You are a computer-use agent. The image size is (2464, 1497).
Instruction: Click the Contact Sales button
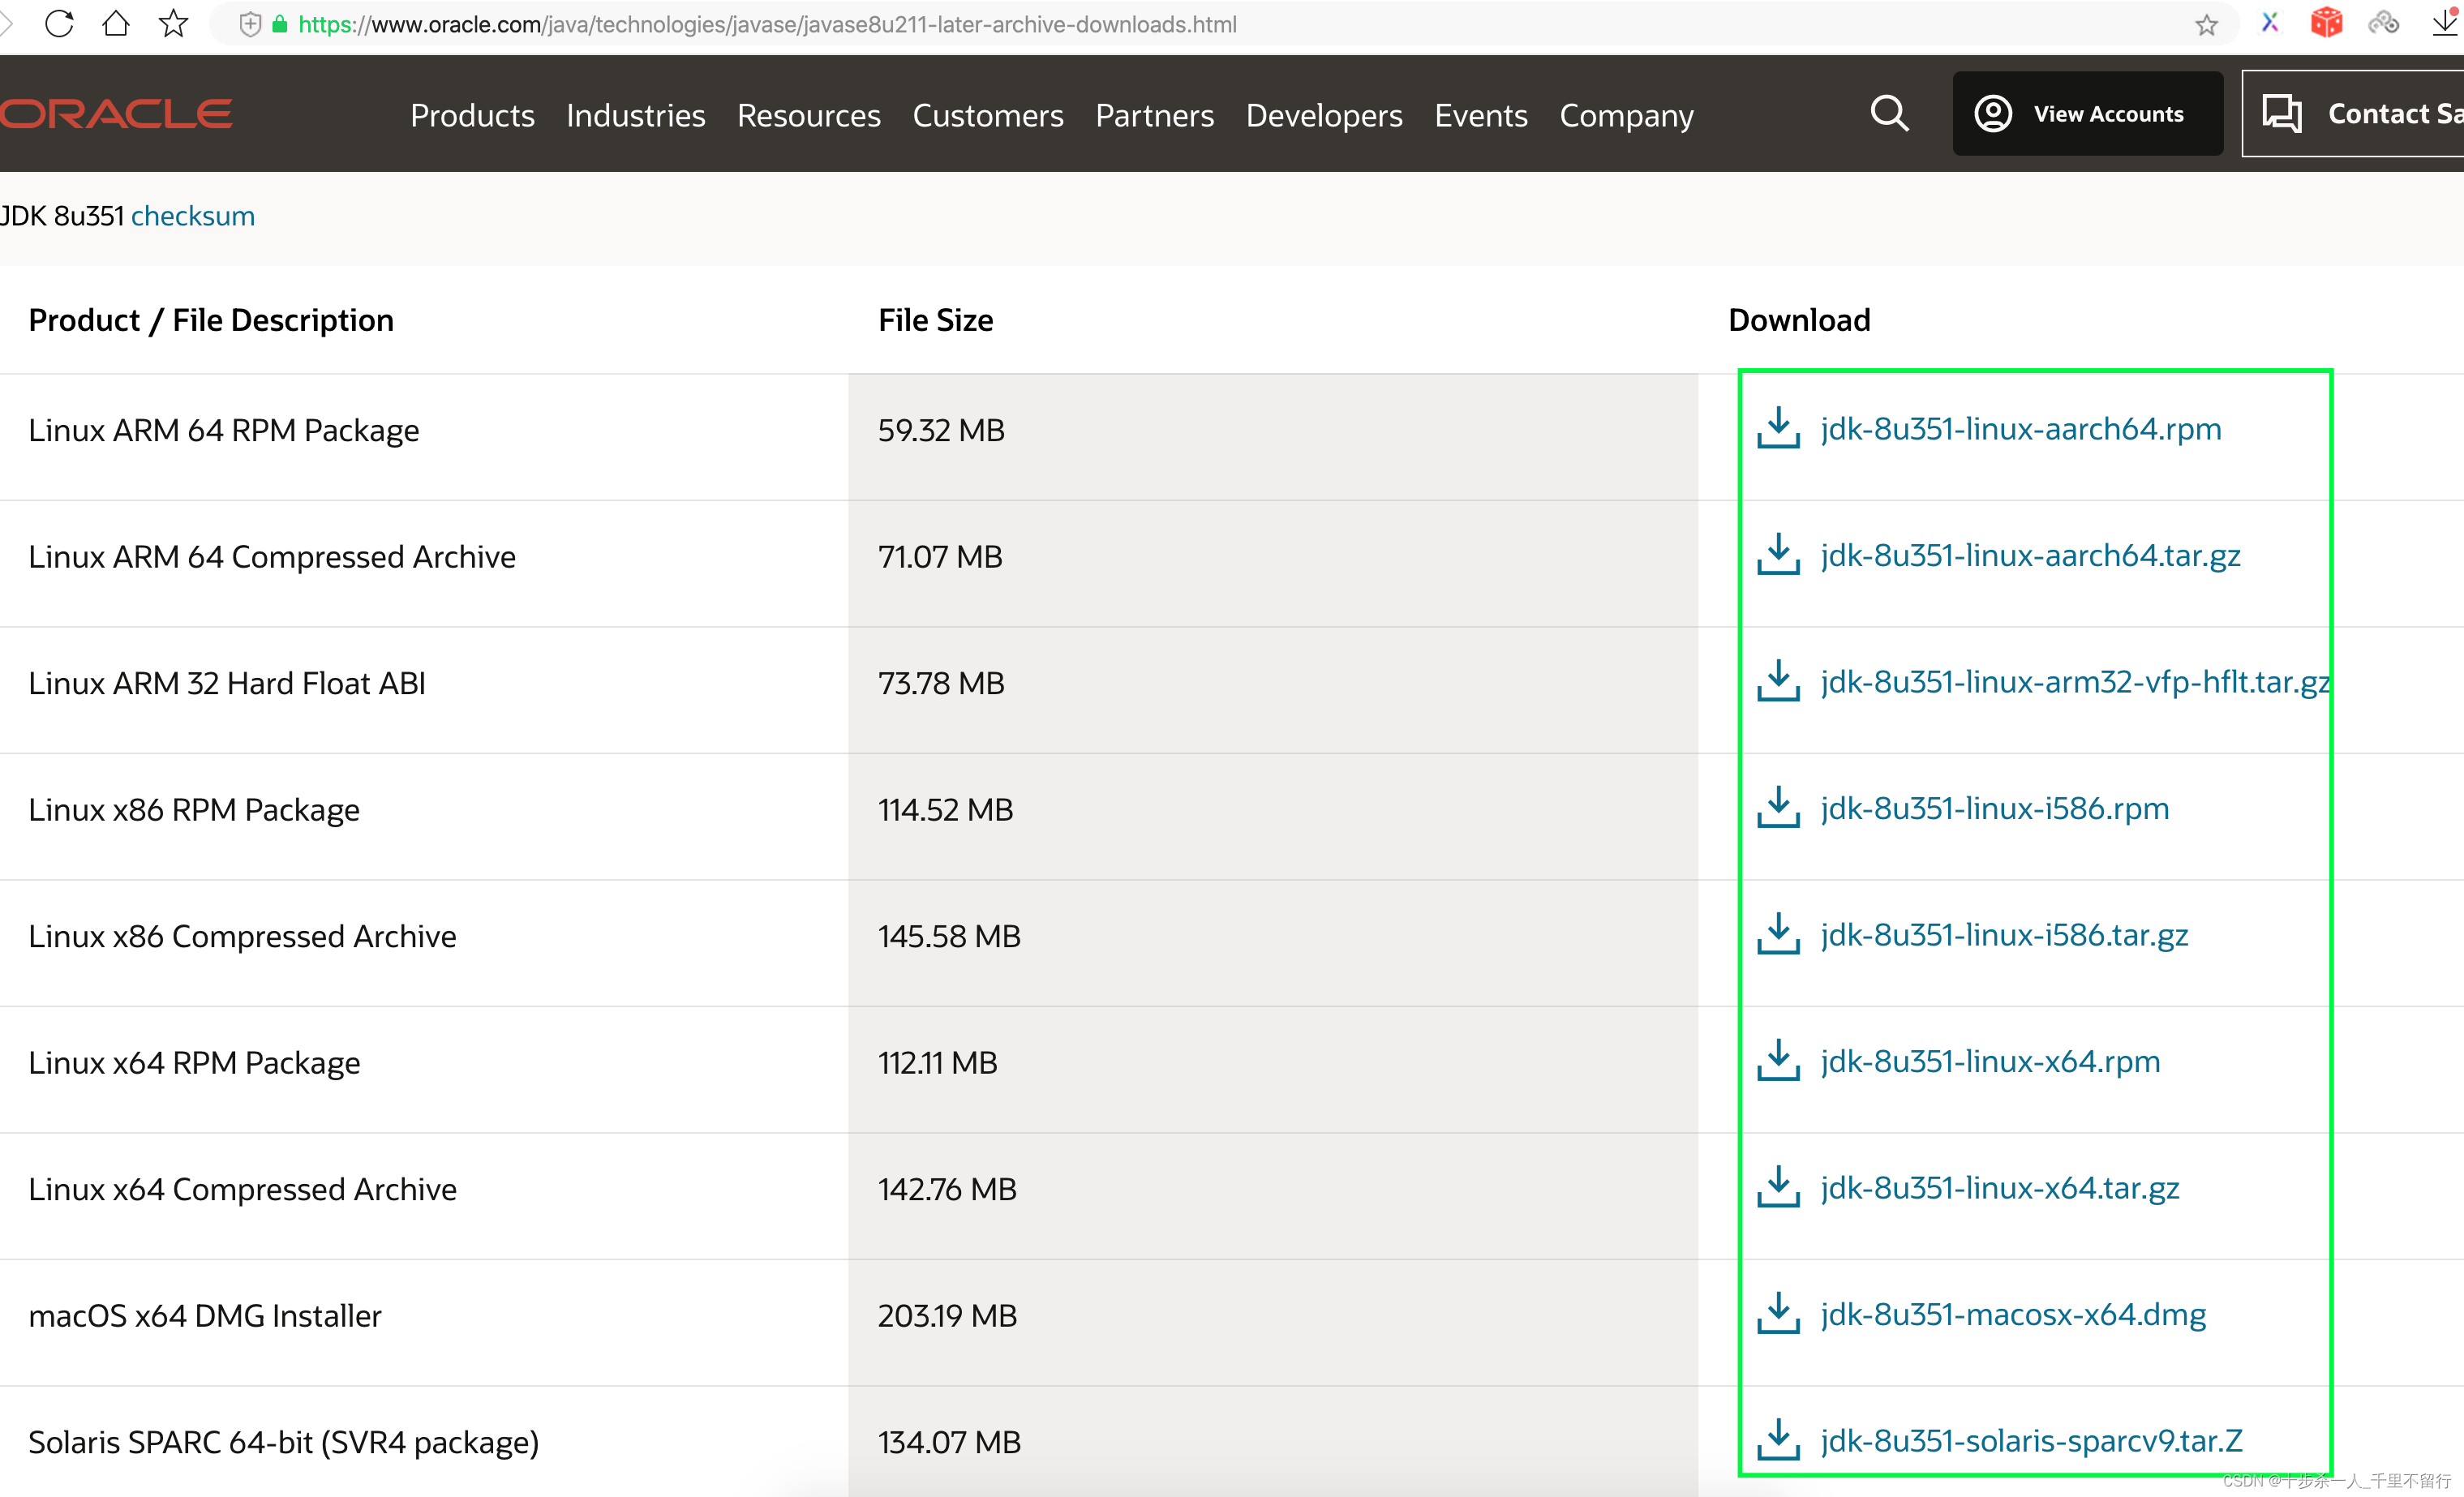[2353, 113]
